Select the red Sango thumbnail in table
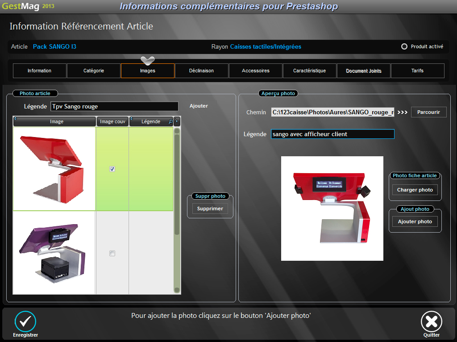This screenshot has height=342, width=457. tap(54, 169)
